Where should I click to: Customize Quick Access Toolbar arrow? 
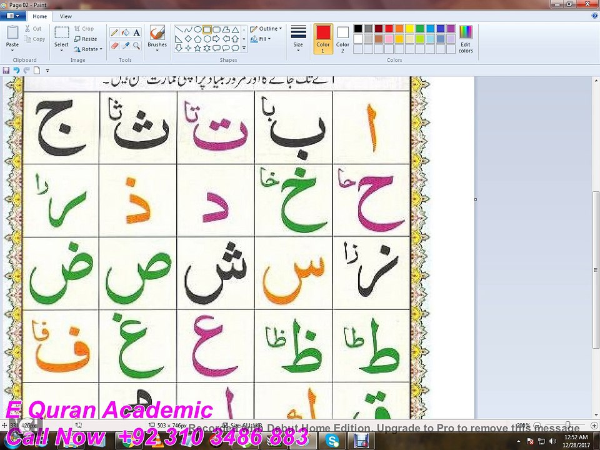pos(47,71)
